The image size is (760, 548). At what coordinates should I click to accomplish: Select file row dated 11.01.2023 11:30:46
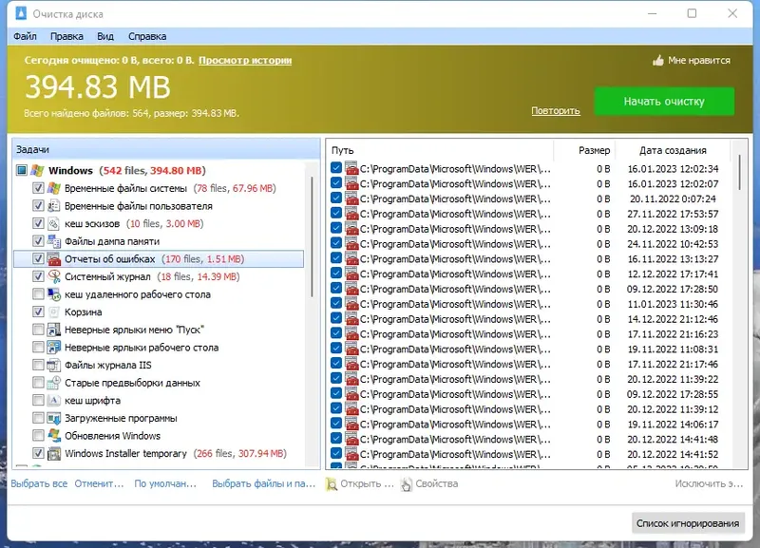[528, 304]
